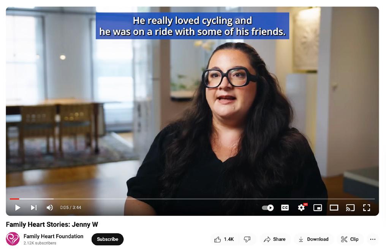Play the video
This screenshot has height=250, width=386.
pyautogui.click(x=17, y=208)
